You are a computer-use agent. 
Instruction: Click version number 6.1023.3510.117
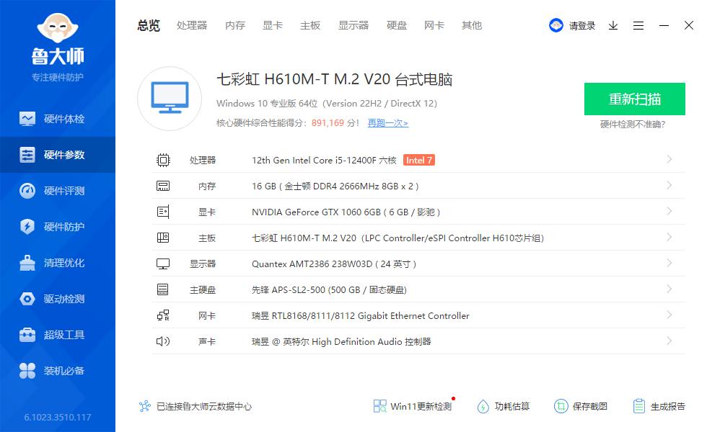(x=57, y=417)
